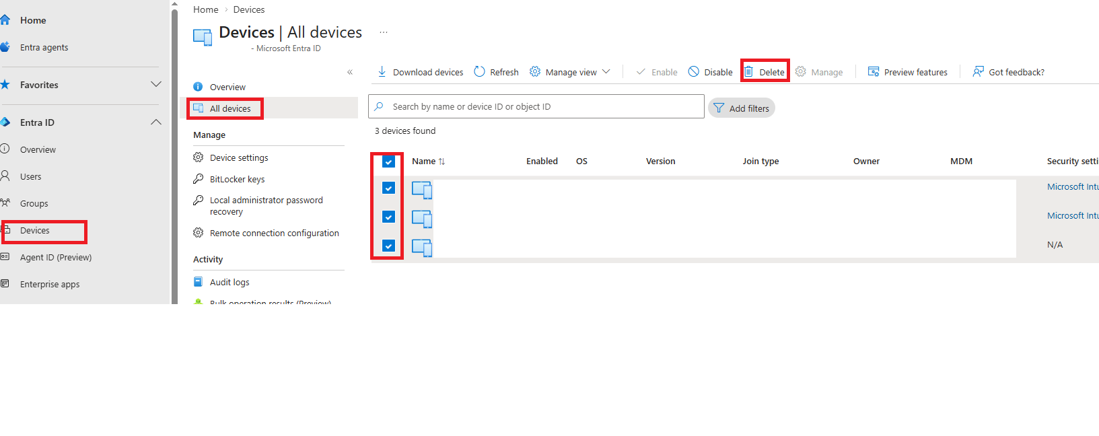Click the Enable toolbar button
The image size is (1099, 436).
click(657, 72)
